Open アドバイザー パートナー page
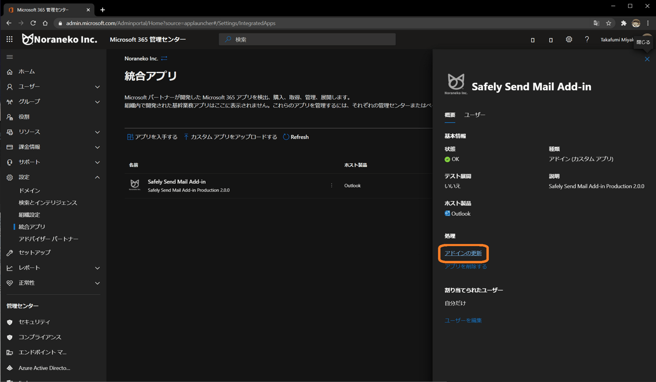Viewport: 656px width, 382px height. [48, 239]
